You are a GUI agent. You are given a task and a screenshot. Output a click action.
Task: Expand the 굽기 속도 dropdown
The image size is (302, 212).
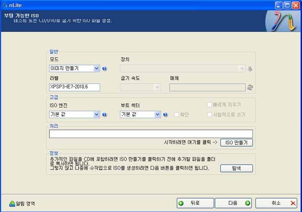[157, 87]
